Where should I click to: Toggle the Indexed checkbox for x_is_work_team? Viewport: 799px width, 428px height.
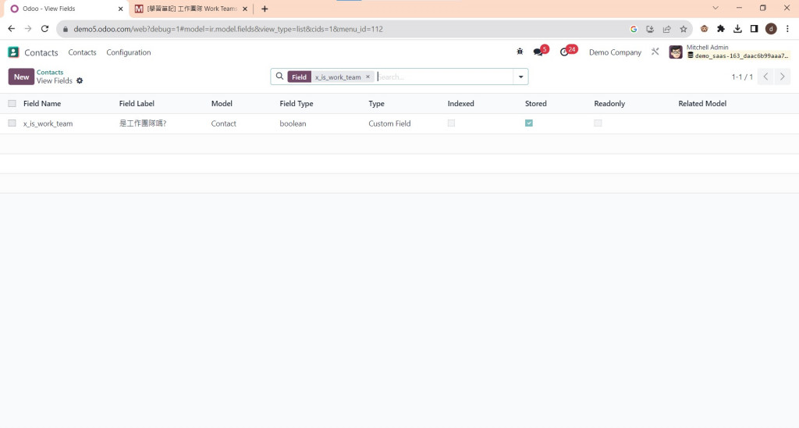(x=451, y=123)
